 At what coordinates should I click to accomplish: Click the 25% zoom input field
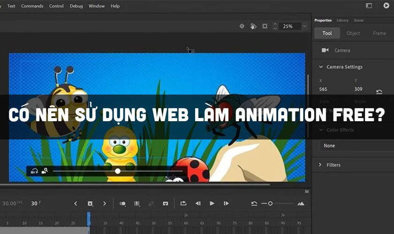pos(289,26)
